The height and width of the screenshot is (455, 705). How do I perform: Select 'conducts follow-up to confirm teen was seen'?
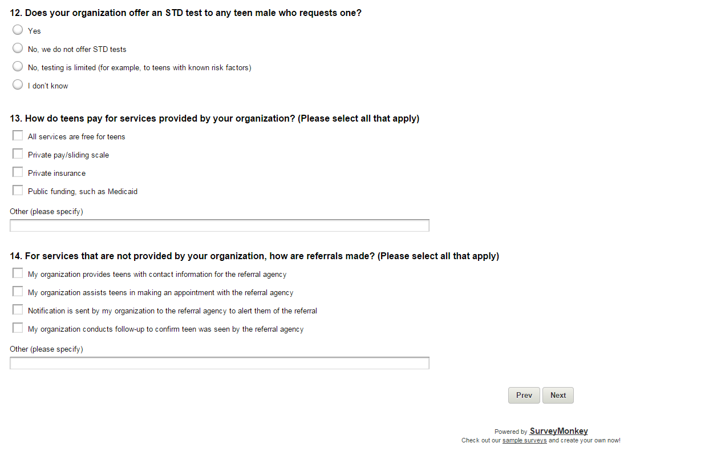(18, 328)
